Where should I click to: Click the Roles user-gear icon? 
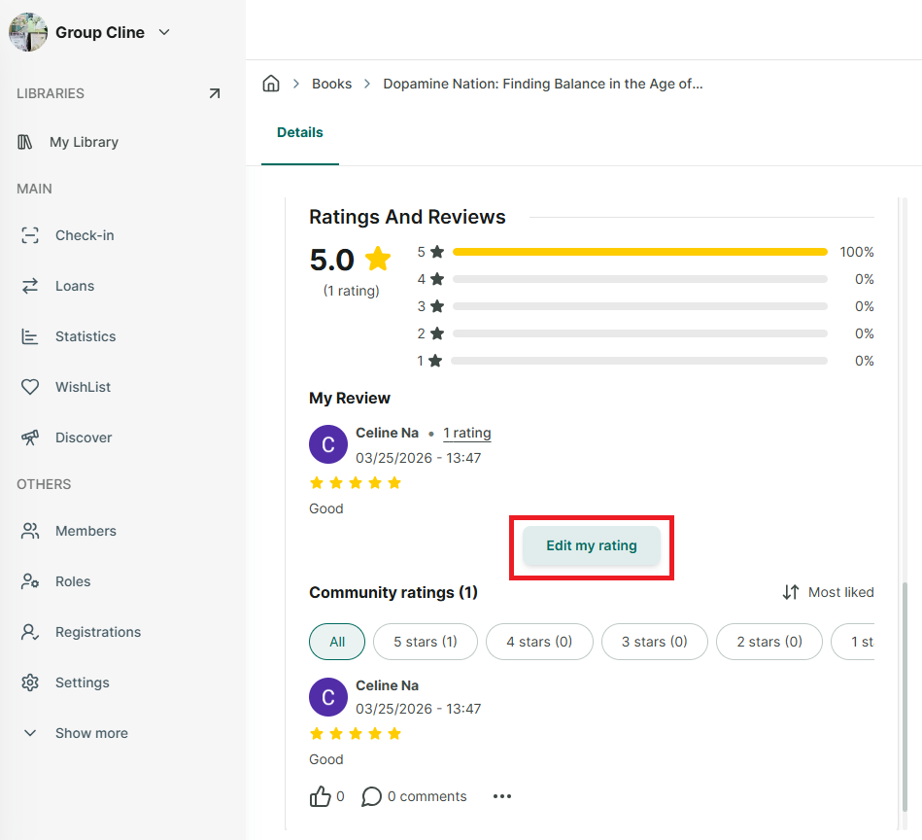[30, 581]
